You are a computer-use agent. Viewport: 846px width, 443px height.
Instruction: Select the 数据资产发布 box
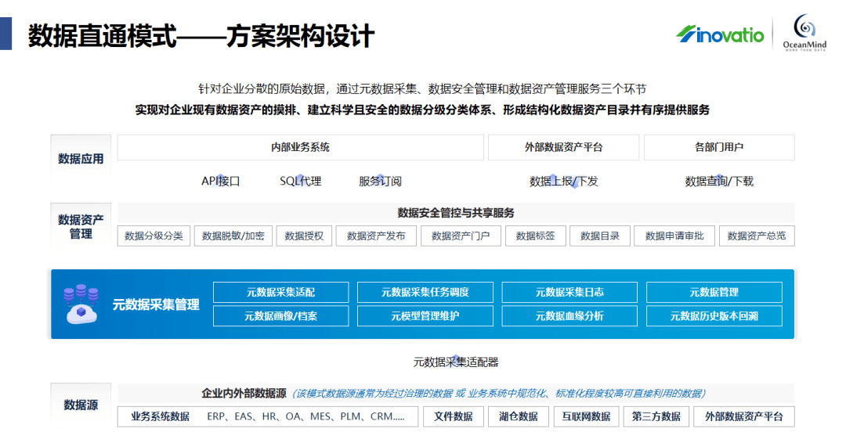point(376,236)
